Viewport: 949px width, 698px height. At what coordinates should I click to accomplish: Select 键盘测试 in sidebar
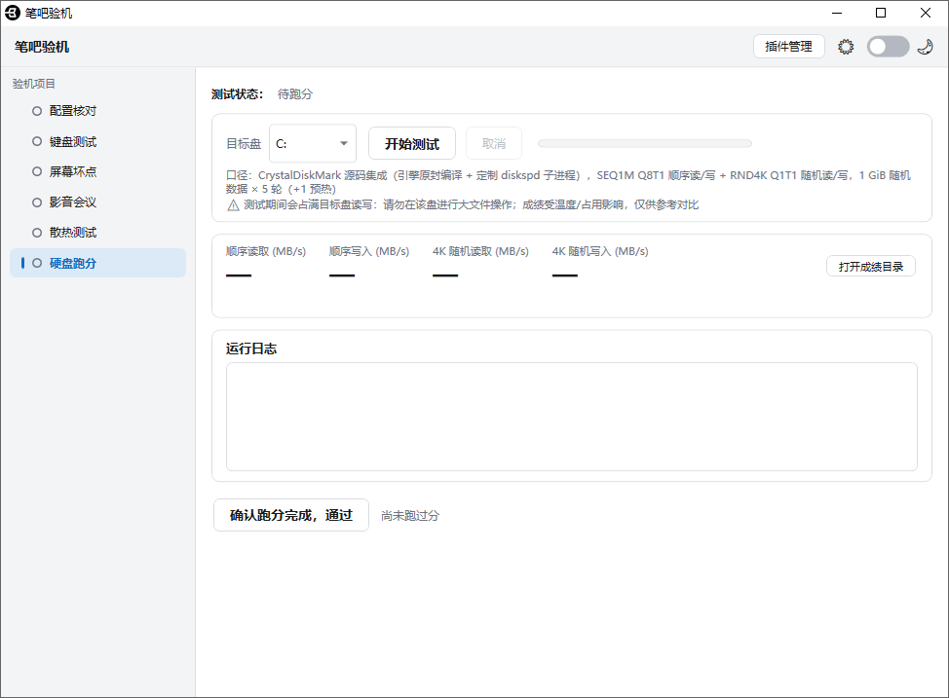pyautogui.click(x=98, y=141)
